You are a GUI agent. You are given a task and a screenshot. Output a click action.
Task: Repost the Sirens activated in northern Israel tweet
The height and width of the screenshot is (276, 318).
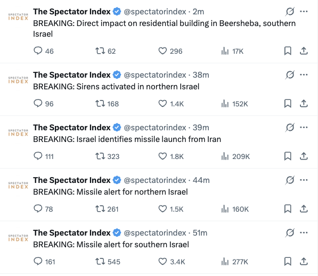pos(100,104)
